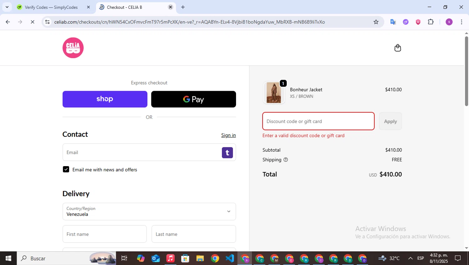Click the Total amount $410.00
Screen dimensions: 469x265
pyautogui.click(x=391, y=174)
